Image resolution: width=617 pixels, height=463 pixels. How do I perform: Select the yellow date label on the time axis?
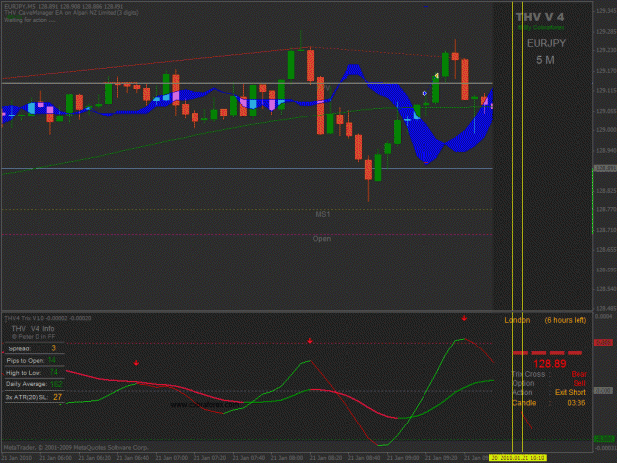(517, 458)
